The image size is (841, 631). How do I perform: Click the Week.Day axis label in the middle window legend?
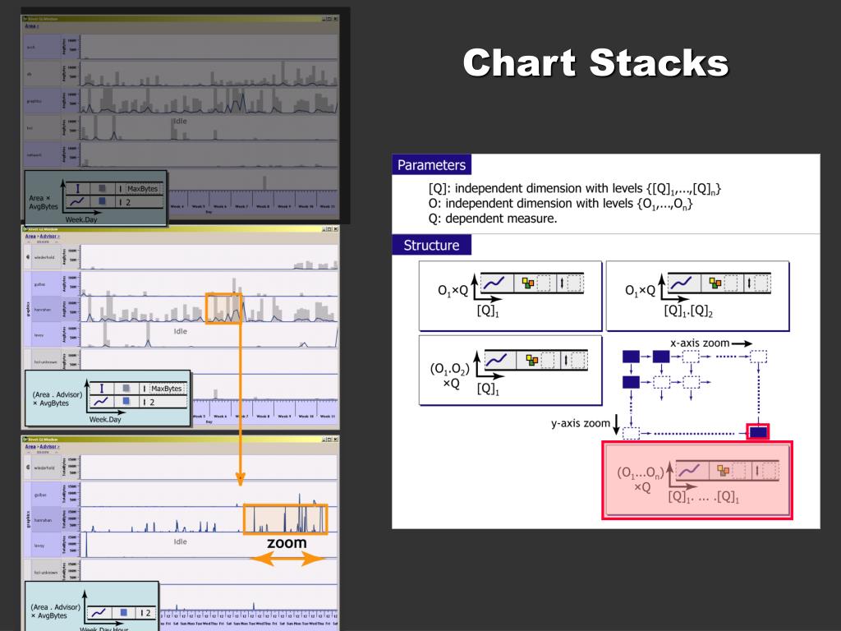pos(105,420)
